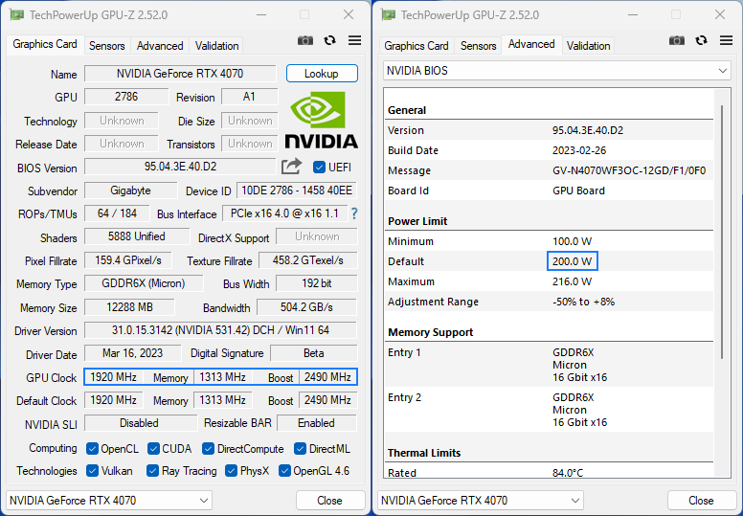
Task: Open the GPU selector dropdown in left window
Action: point(109,501)
